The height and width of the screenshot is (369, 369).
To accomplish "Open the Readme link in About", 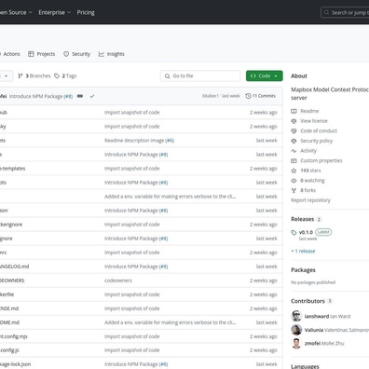I will tap(309, 111).
